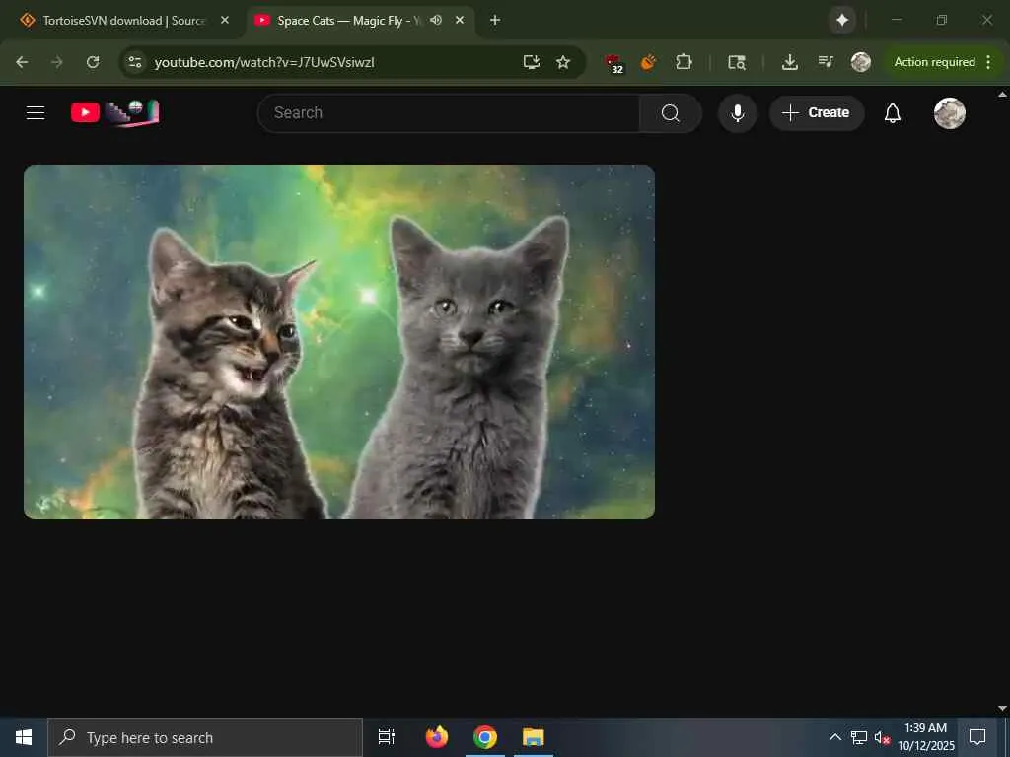This screenshot has width=1010, height=757.
Task: Open File Explorer from taskbar
Action: [x=534, y=737]
